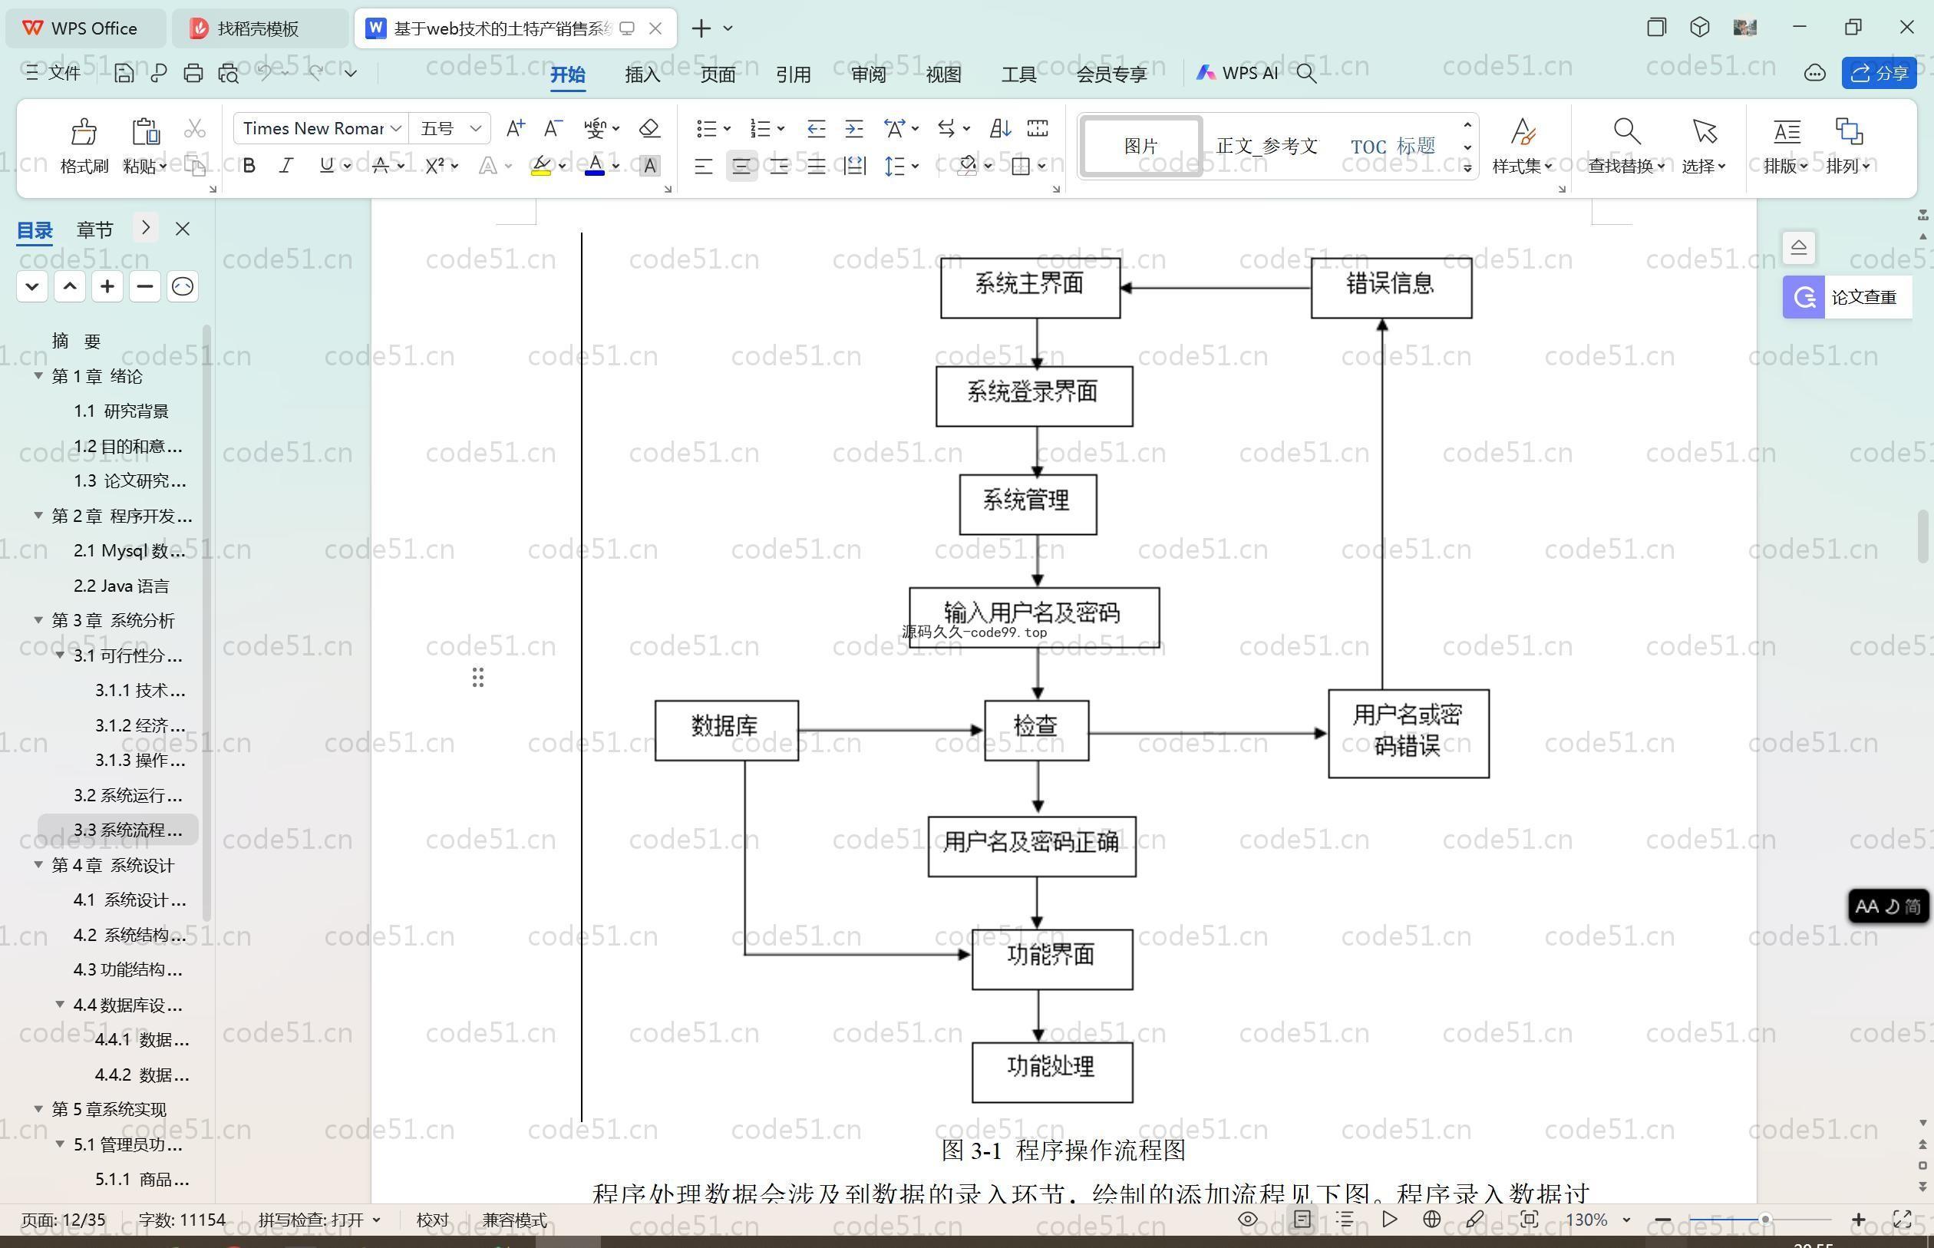Click the smart outline icon in navigation pane
Viewport: 1934px width, 1248px height.
click(183, 286)
